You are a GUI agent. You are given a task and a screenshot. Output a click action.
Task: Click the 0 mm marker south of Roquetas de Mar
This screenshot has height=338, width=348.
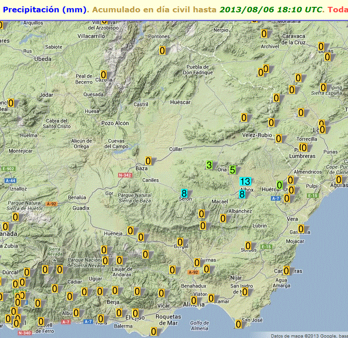(x=154, y=332)
